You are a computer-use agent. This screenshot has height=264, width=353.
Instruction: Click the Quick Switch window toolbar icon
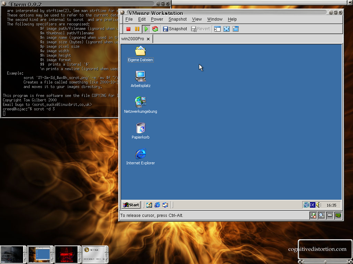pyautogui.click(x=235, y=29)
